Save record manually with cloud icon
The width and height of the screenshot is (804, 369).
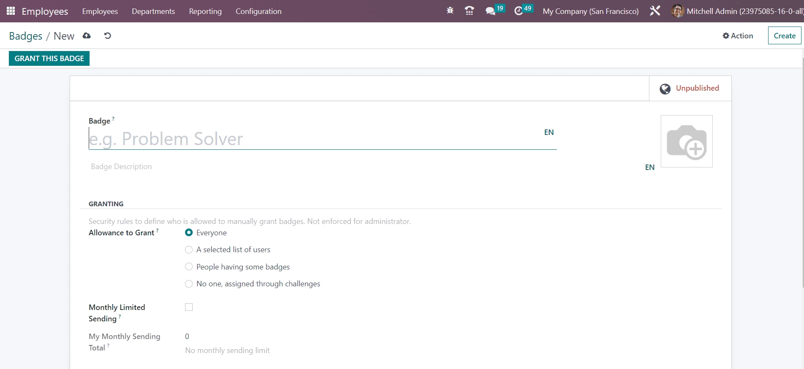click(87, 36)
